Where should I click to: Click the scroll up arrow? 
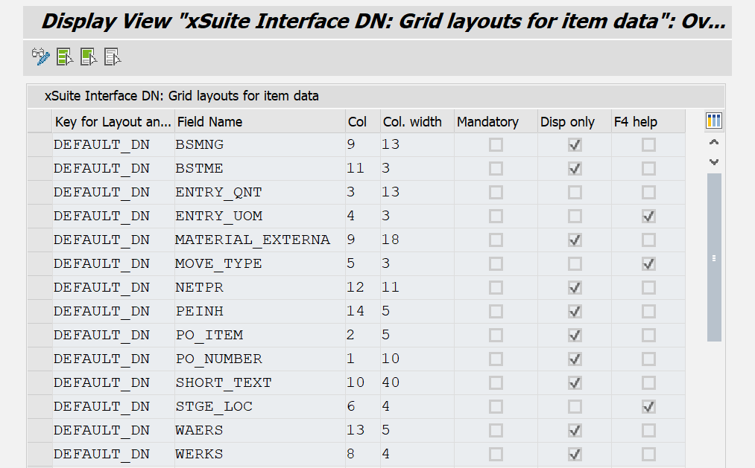pyautogui.click(x=714, y=142)
